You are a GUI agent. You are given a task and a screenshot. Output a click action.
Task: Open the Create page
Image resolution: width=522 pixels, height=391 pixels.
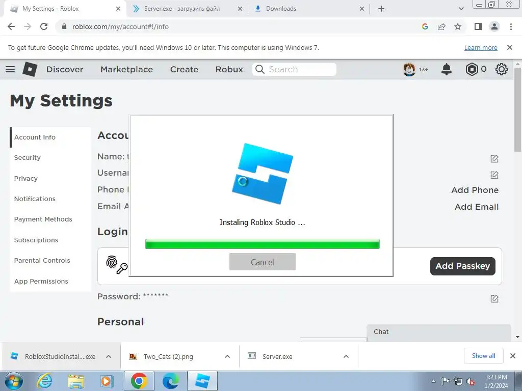184,69
